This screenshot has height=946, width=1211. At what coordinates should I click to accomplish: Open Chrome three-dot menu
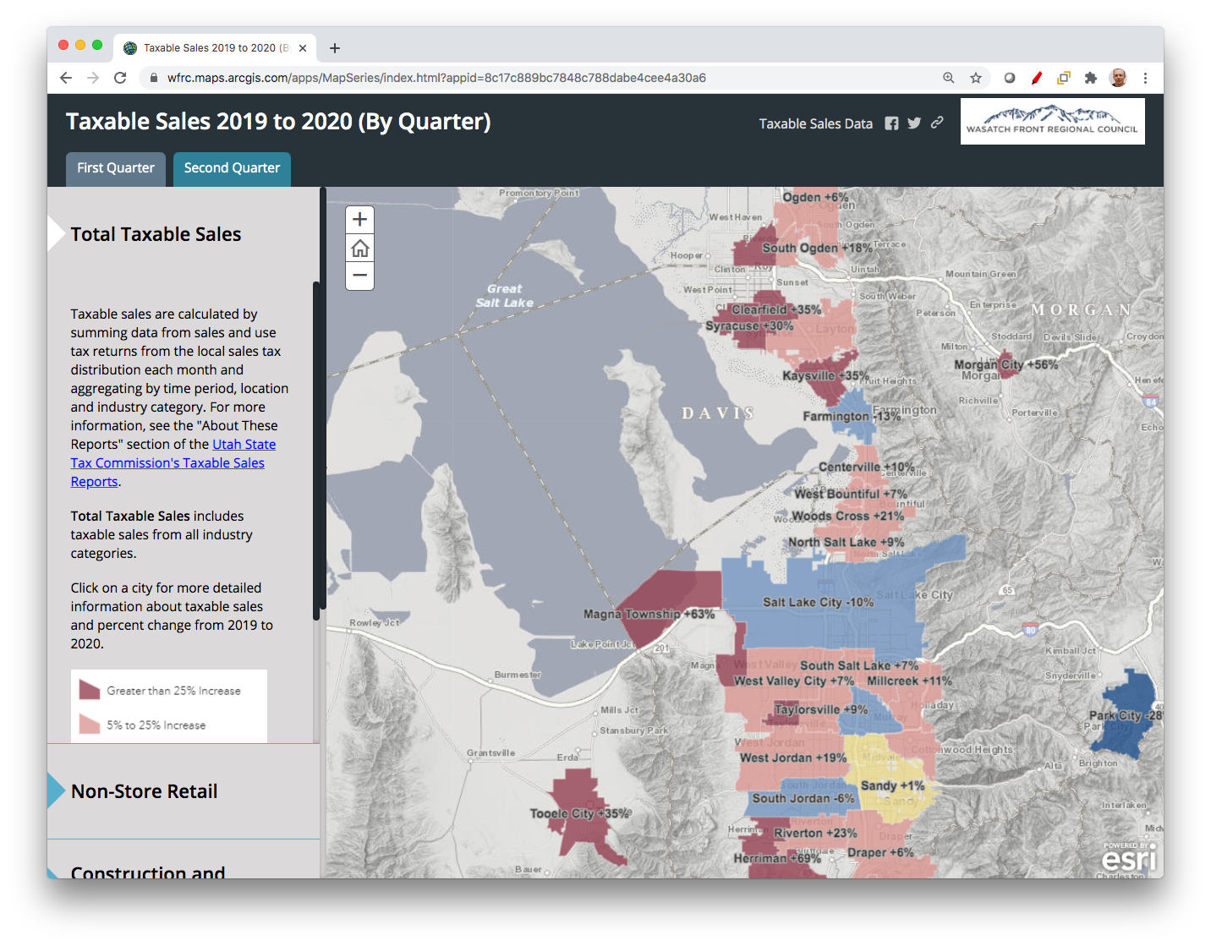1145,78
